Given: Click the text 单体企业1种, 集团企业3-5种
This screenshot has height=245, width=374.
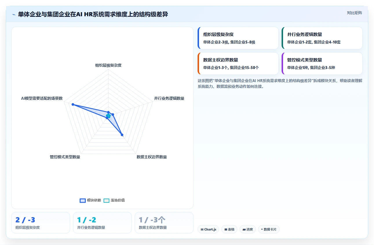Looking at the screenshot, I should click(x=311, y=68).
